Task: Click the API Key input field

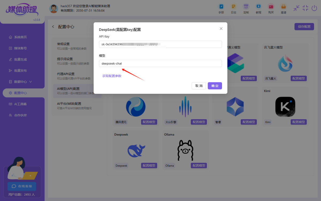Action: coord(160,44)
